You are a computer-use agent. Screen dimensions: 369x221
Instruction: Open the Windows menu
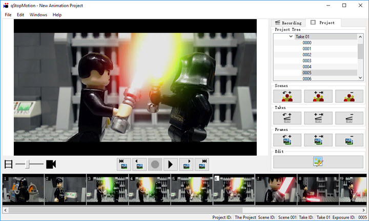click(x=38, y=15)
